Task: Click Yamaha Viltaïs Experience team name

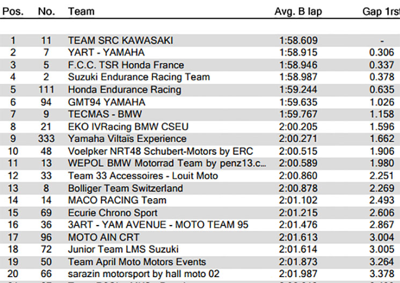Action: point(127,139)
